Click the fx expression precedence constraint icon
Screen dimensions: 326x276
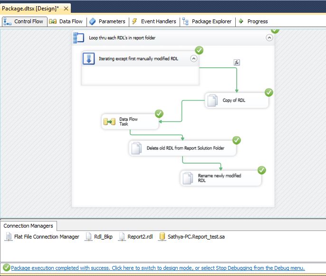(237, 62)
